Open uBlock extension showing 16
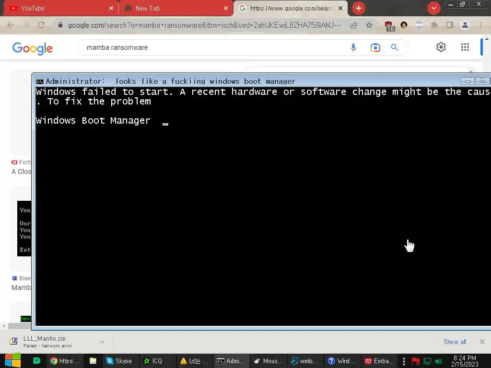Image resolution: width=491 pixels, height=368 pixels. 389,26
